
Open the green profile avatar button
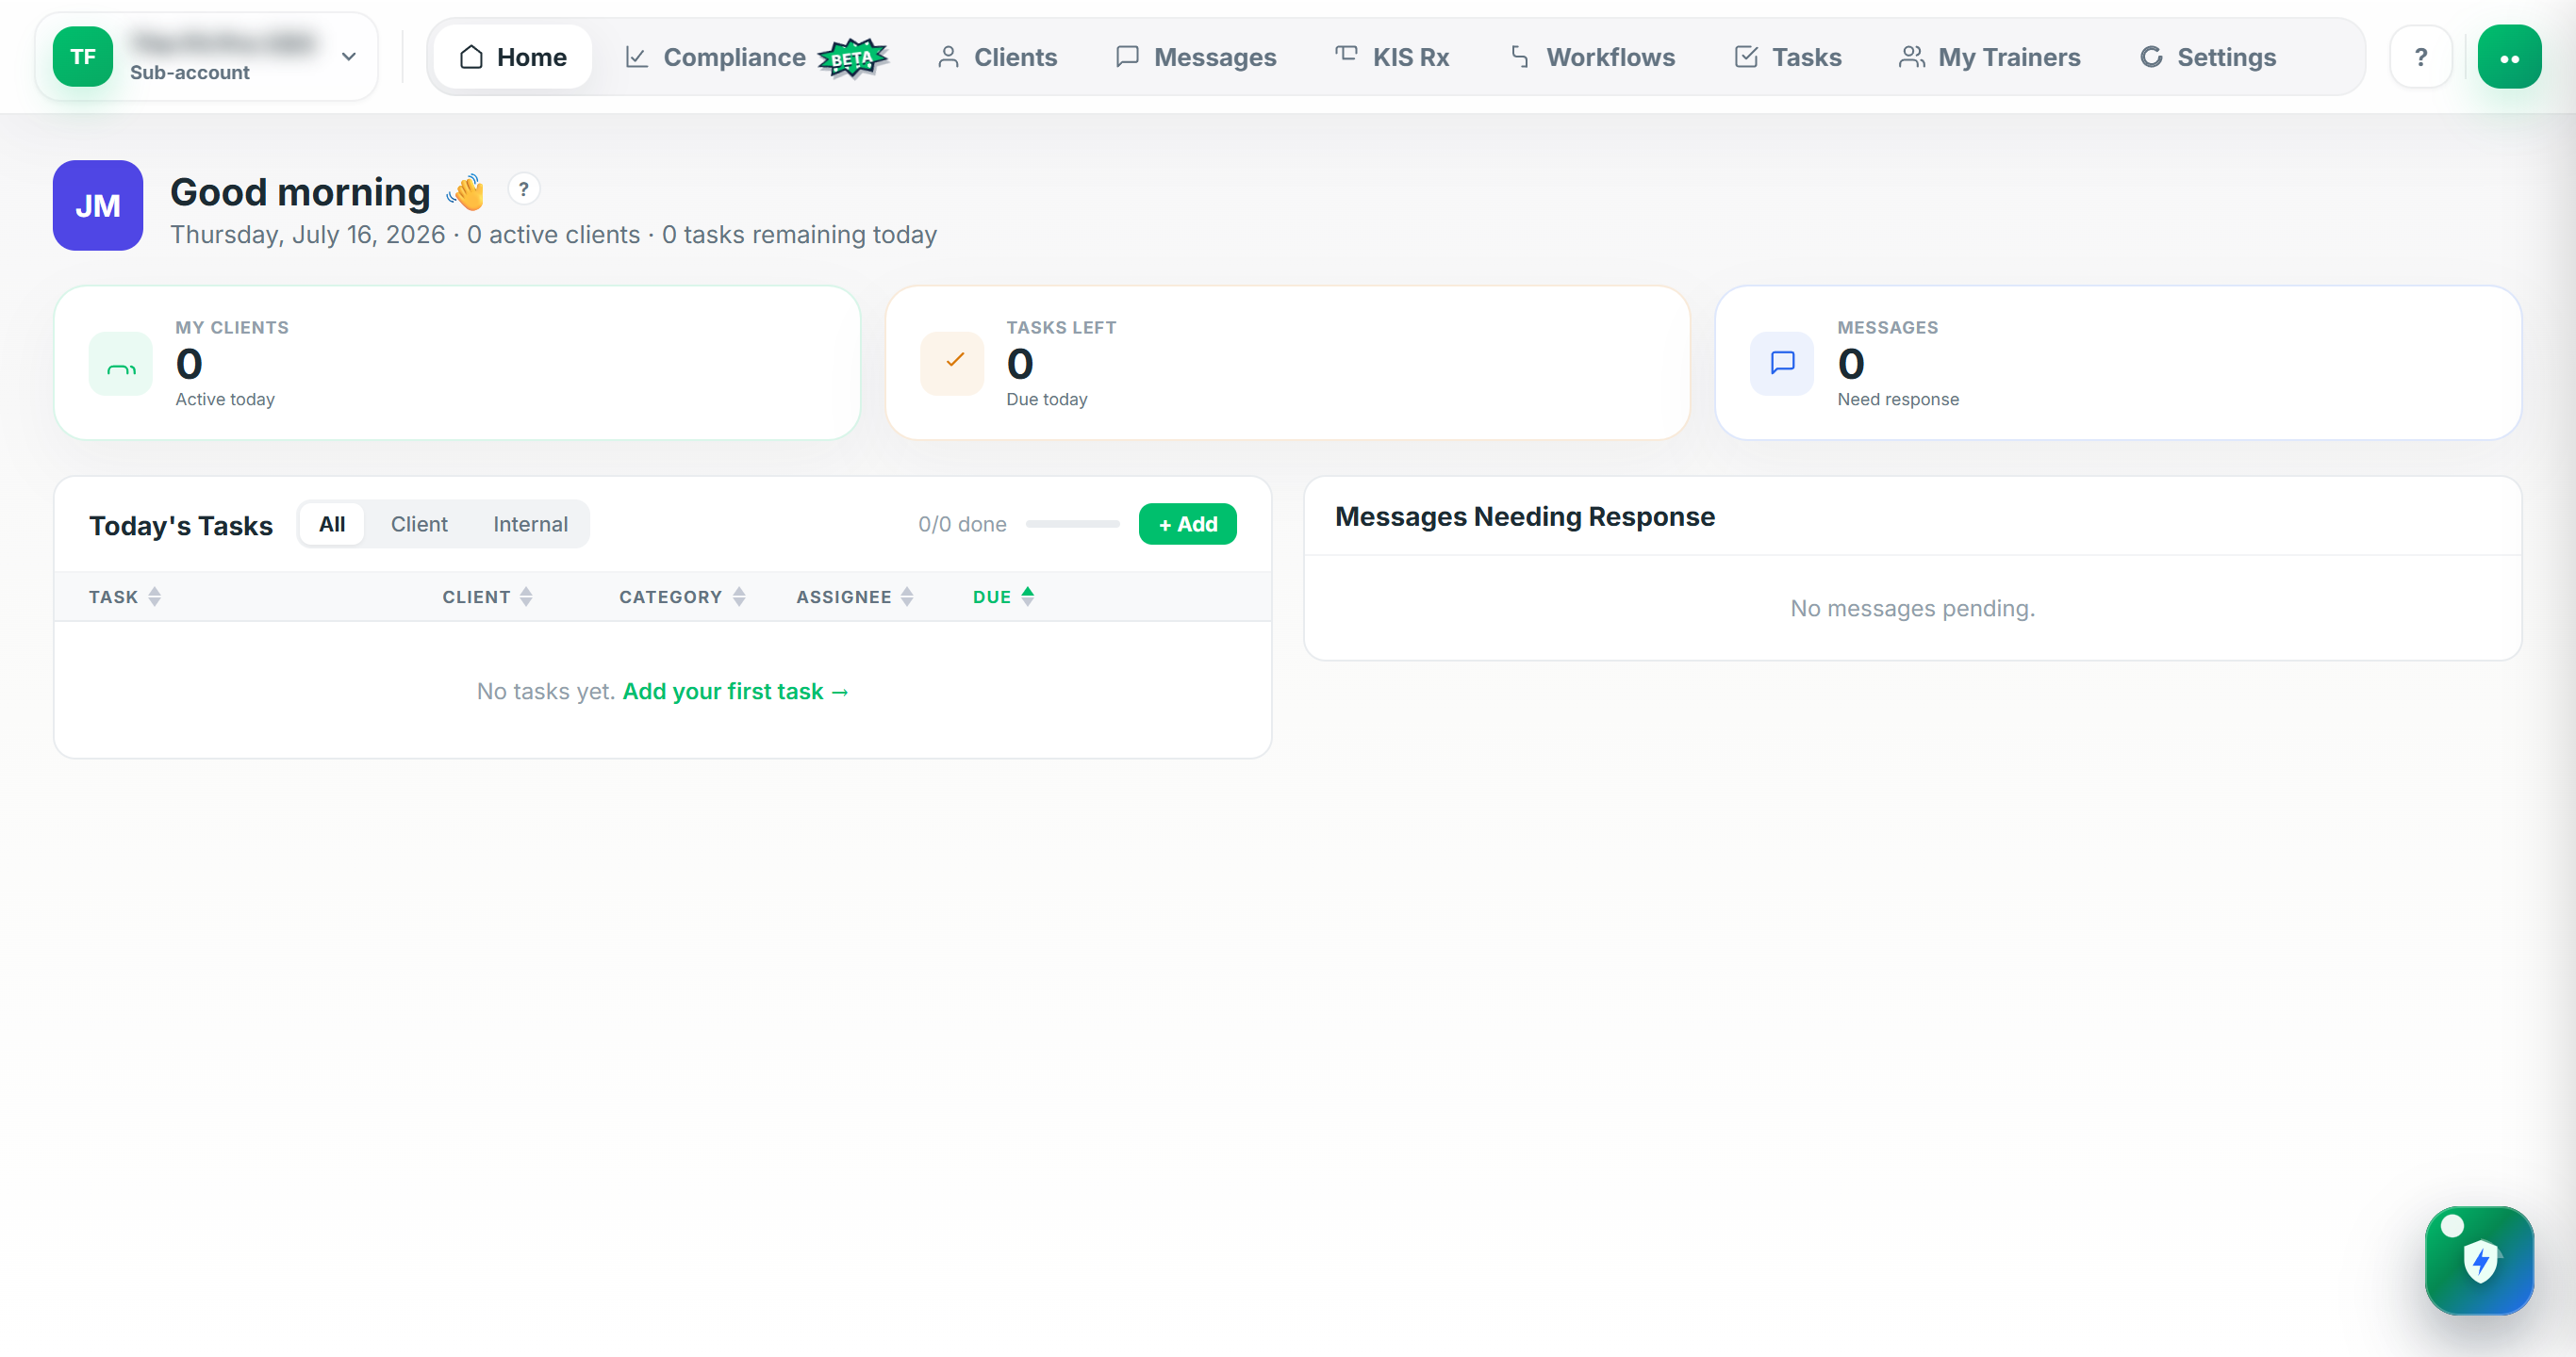[x=2508, y=57]
